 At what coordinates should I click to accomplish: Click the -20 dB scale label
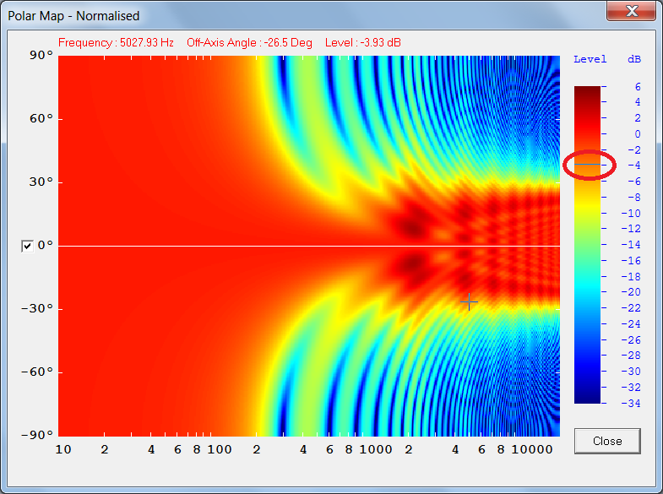pos(631,292)
